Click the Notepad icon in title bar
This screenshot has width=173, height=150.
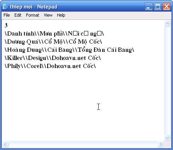pyautogui.click(x=5, y=7)
